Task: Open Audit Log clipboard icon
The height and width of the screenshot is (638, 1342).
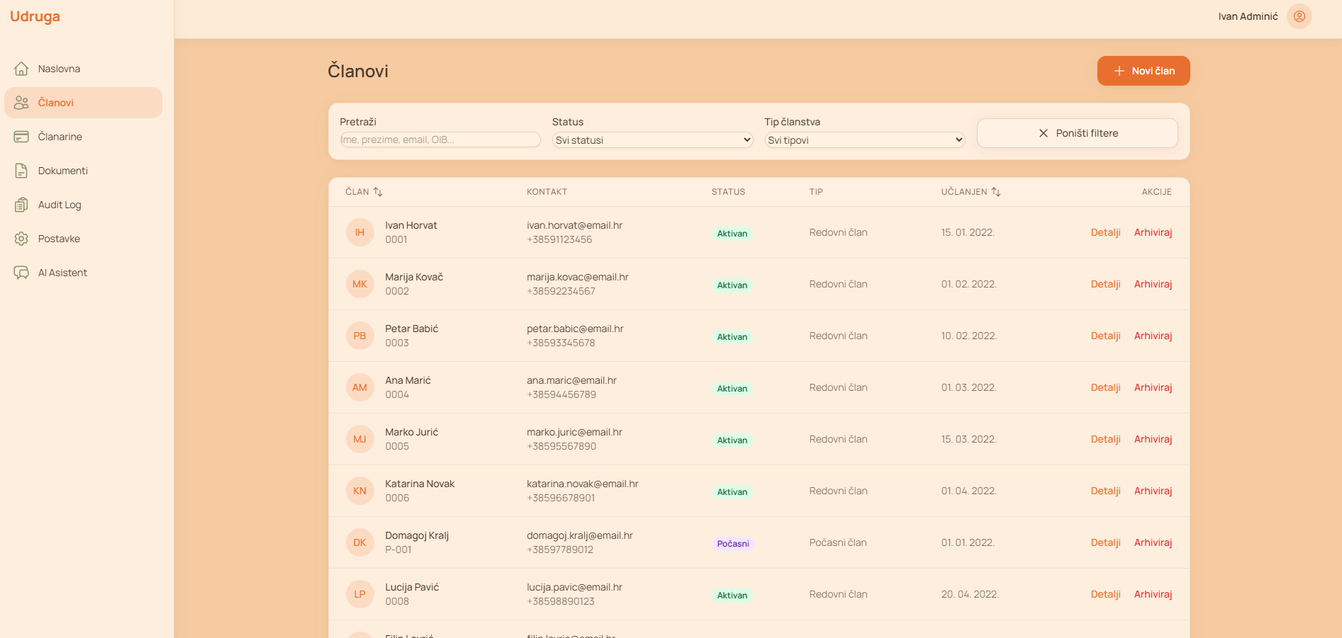Action: click(21, 205)
